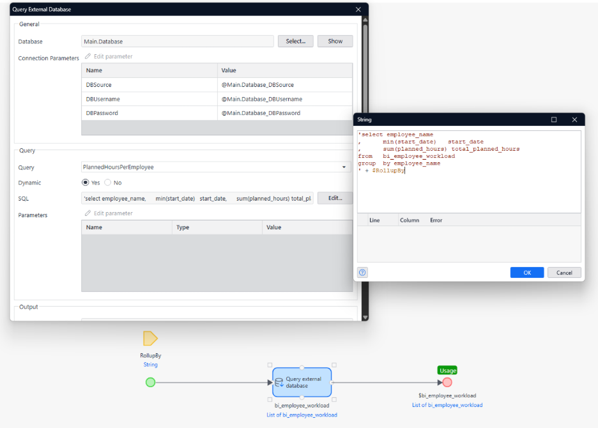Click the green start event circle
This screenshot has width=598, height=428.
150,382
